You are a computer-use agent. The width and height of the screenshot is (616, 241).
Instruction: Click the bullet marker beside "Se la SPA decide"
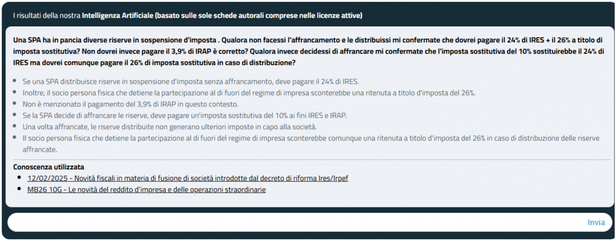coord(15,116)
